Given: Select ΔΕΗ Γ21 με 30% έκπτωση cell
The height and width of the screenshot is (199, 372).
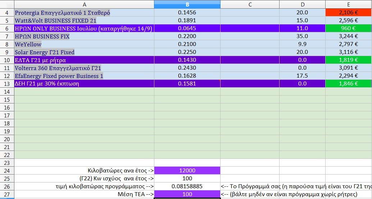Looking at the screenshot, I should [x=84, y=84].
